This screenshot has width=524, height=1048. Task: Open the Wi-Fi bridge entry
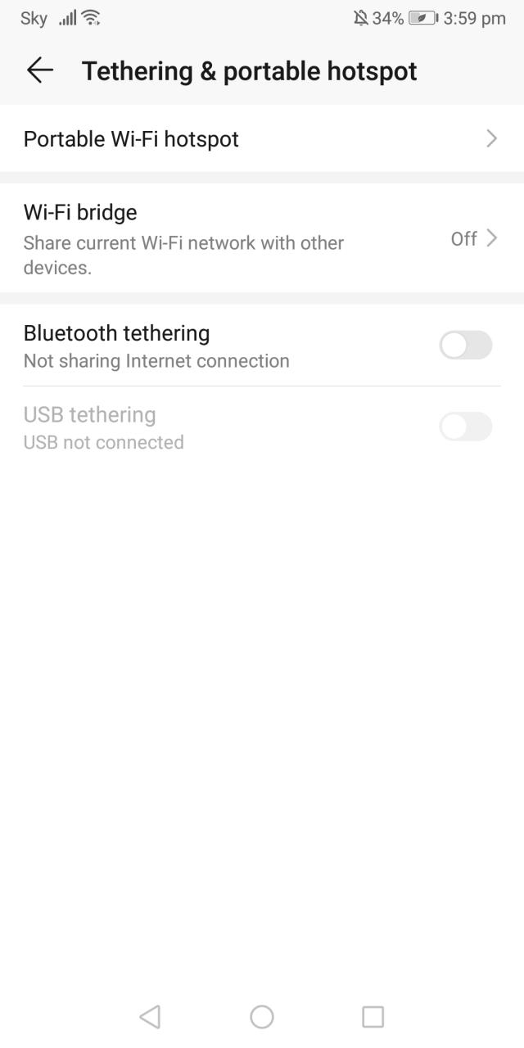click(262, 238)
